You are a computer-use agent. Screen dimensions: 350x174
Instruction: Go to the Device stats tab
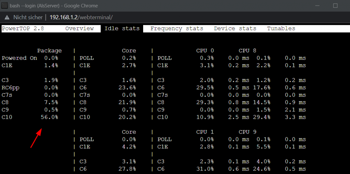[x=235, y=29]
